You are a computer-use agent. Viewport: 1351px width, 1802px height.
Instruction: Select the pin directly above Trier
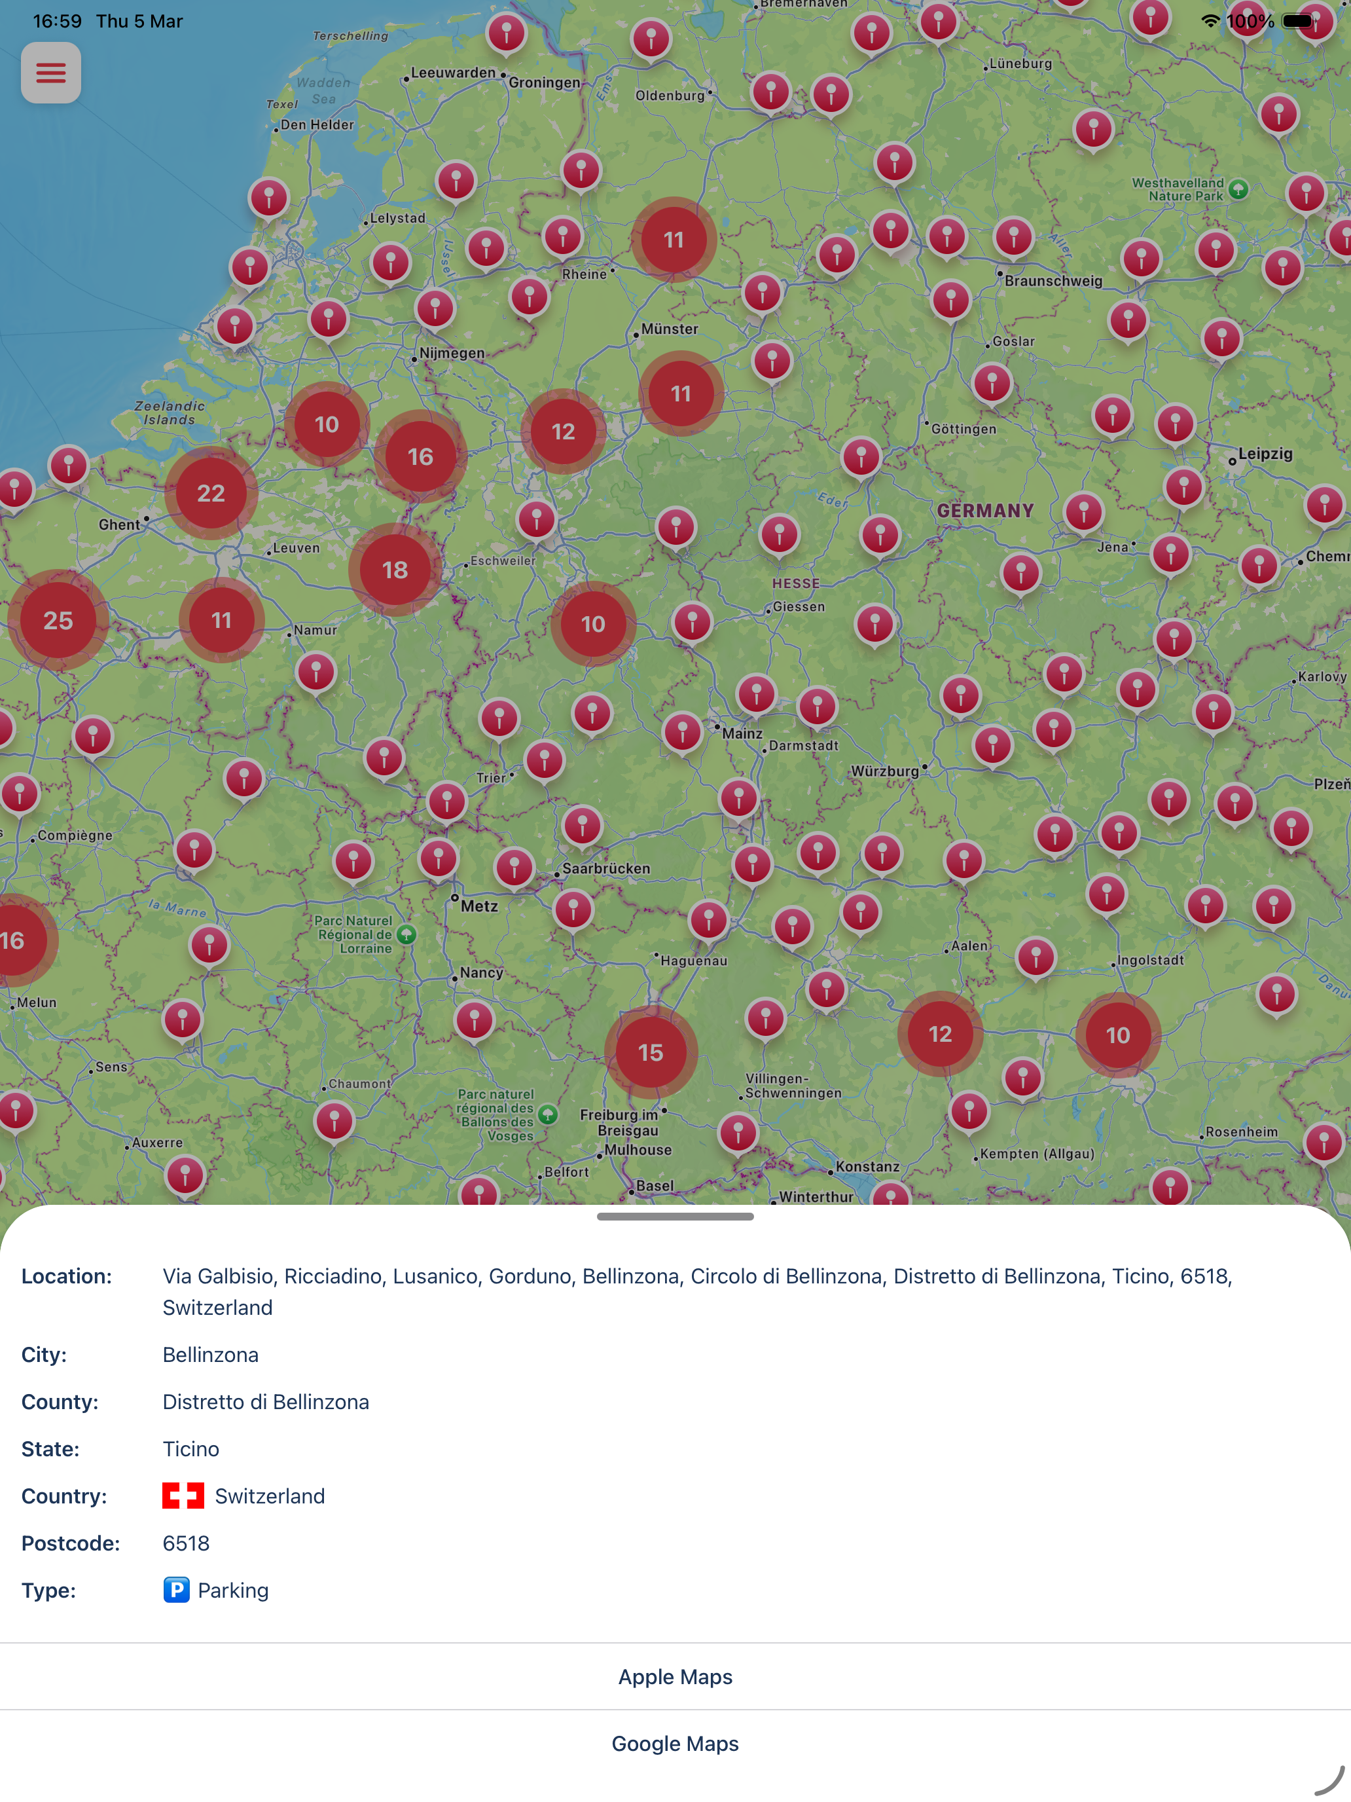click(x=499, y=720)
